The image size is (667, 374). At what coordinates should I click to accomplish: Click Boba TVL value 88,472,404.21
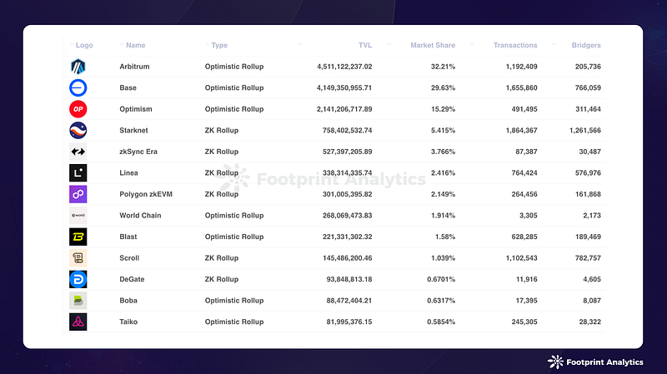point(349,301)
